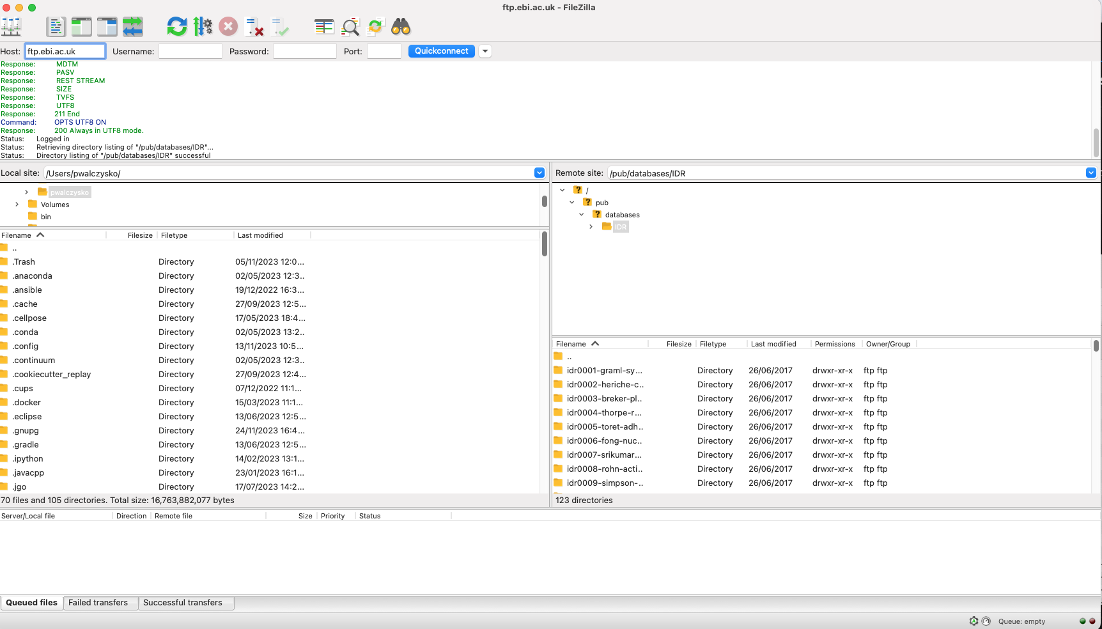Toggle the transfer queue pane
The width and height of the screenshot is (1102, 629).
tap(133, 27)
